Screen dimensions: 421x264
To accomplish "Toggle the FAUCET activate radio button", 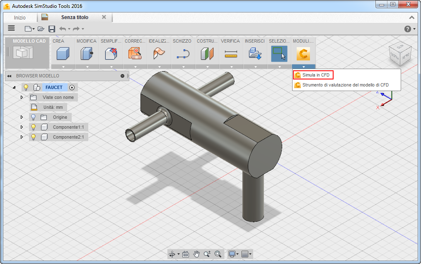I will 72,87.
